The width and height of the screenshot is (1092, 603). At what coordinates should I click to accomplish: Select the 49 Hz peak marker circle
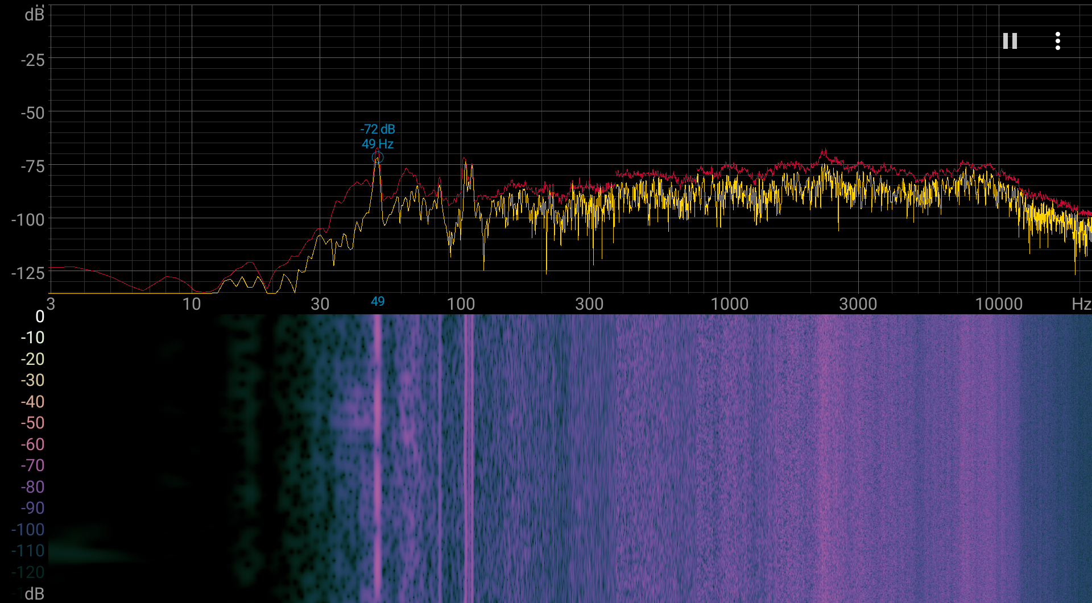pos(378,157)
